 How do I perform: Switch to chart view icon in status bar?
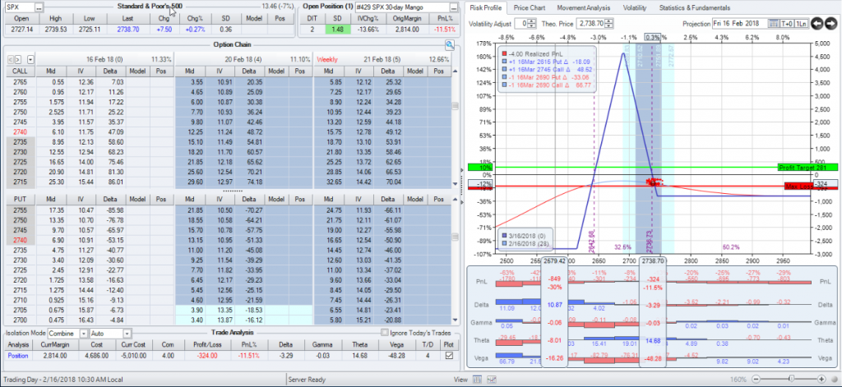tap(491, 380)
